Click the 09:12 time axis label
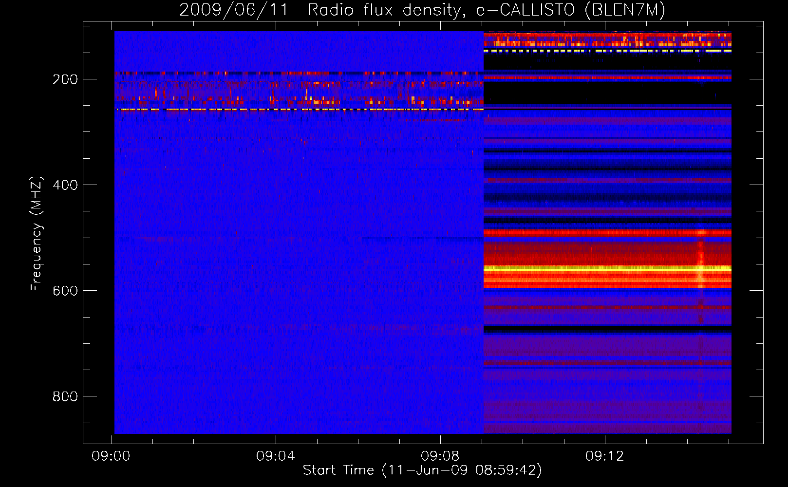The height and width of the screenshot is (487, 788). pyautogui.click(x=605, y=456)
